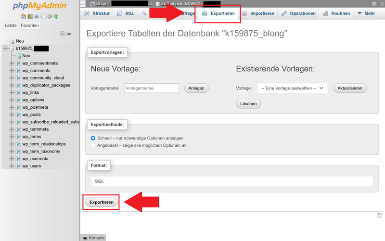Select the 'Angepasst' export method option
This screenshot has height=241, width=385.
point(93,145)
